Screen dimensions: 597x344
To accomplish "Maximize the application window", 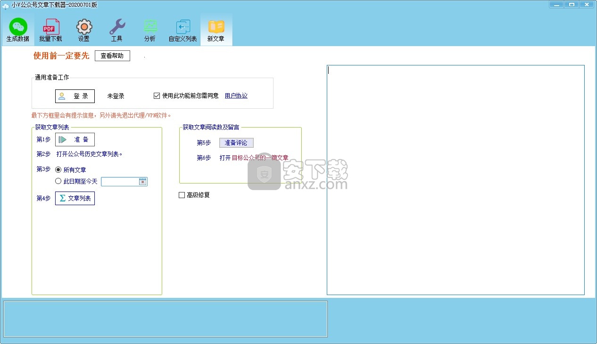I will click(572, 4).
